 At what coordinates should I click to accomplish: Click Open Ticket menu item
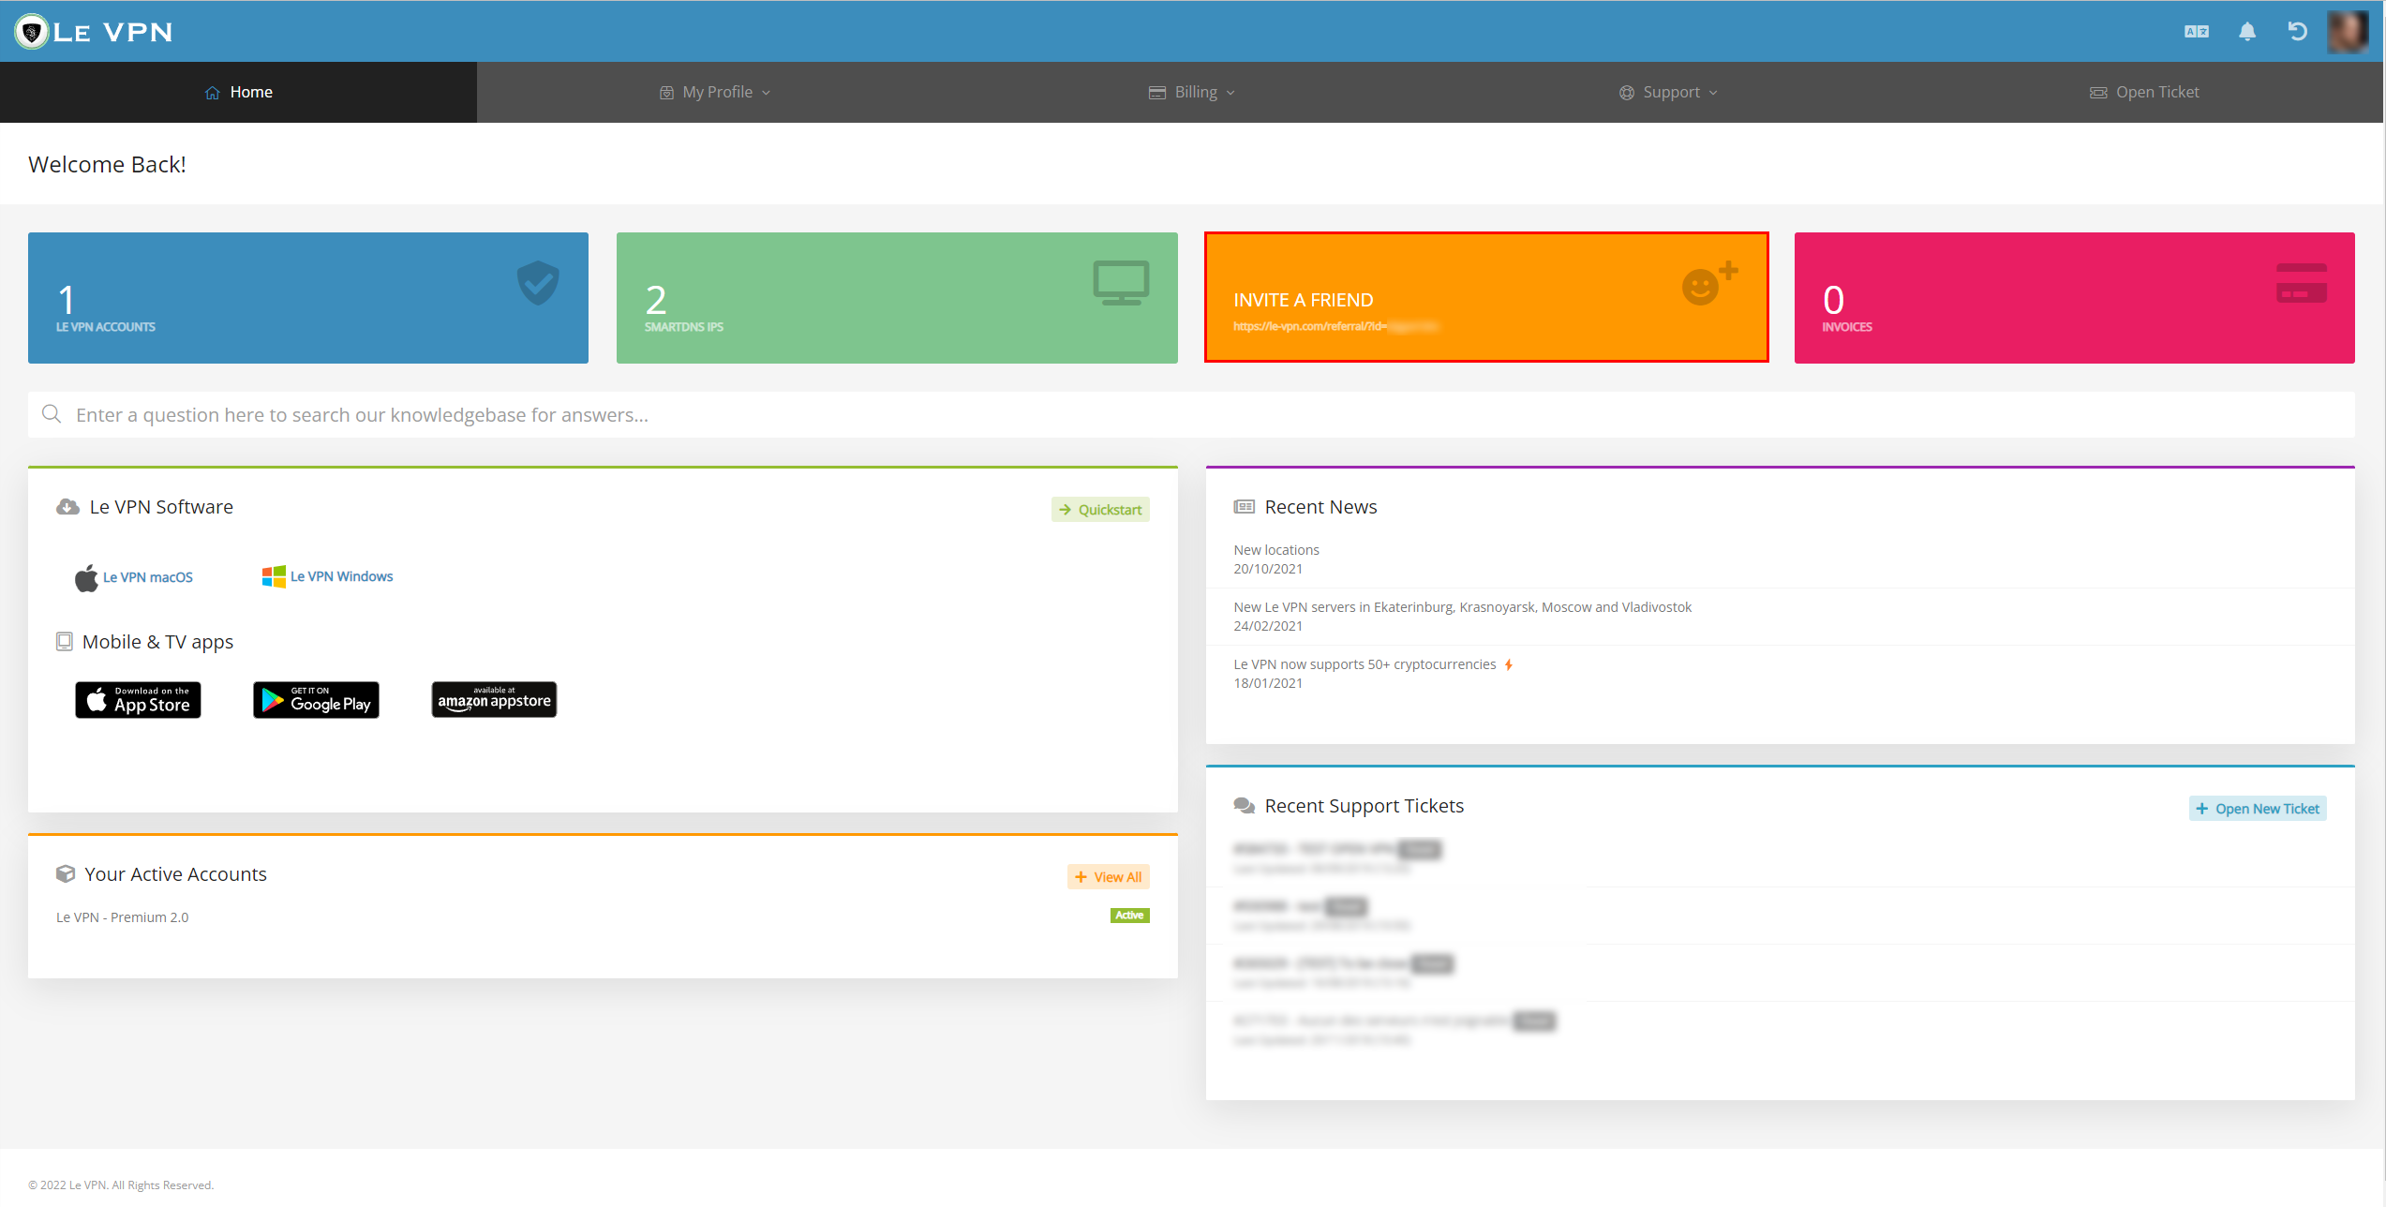(x=2144, y=91)
